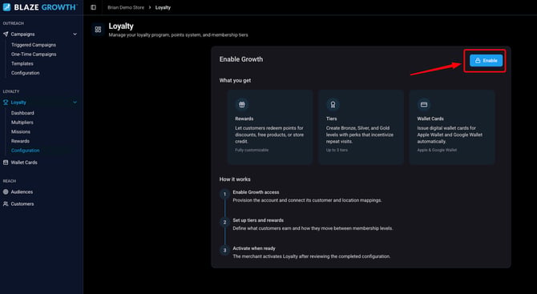Click 'Enable Growth access' step title
The image size is (537, 294).
pyautogui.click(x=256, y=192)
